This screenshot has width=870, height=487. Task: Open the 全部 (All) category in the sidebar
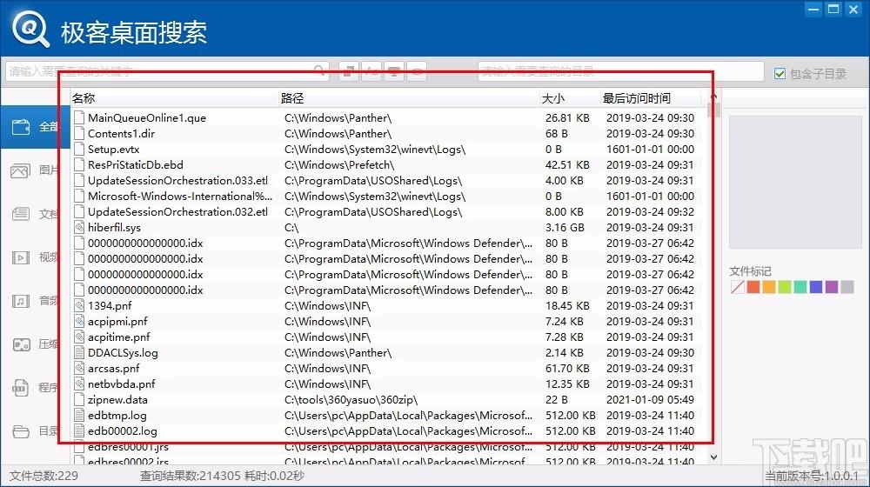pos(35,126)
